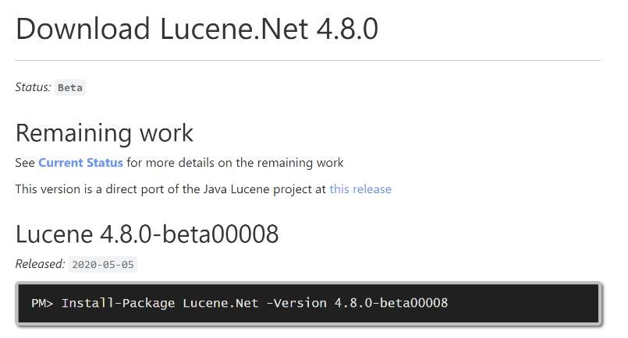Click the word "See" before Current Status

25,163
